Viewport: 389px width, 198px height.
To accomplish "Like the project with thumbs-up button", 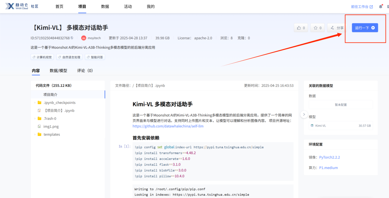I will [x=301, y=28].
